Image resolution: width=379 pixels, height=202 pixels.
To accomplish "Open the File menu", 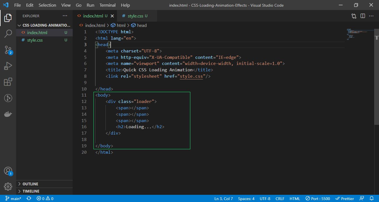I will click(17, 5).
